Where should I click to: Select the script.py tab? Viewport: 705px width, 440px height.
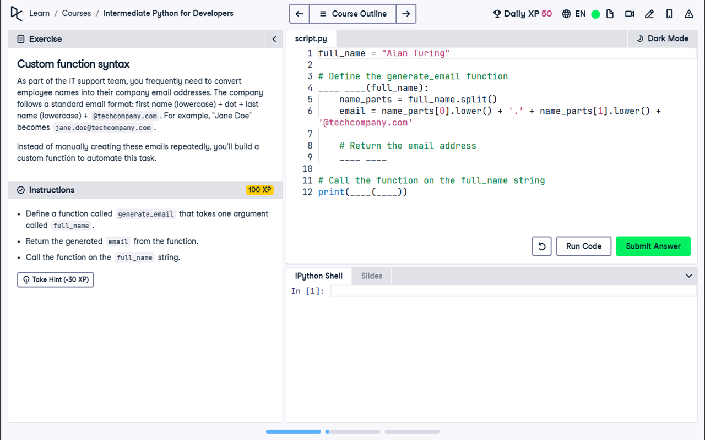pos(311,38)
